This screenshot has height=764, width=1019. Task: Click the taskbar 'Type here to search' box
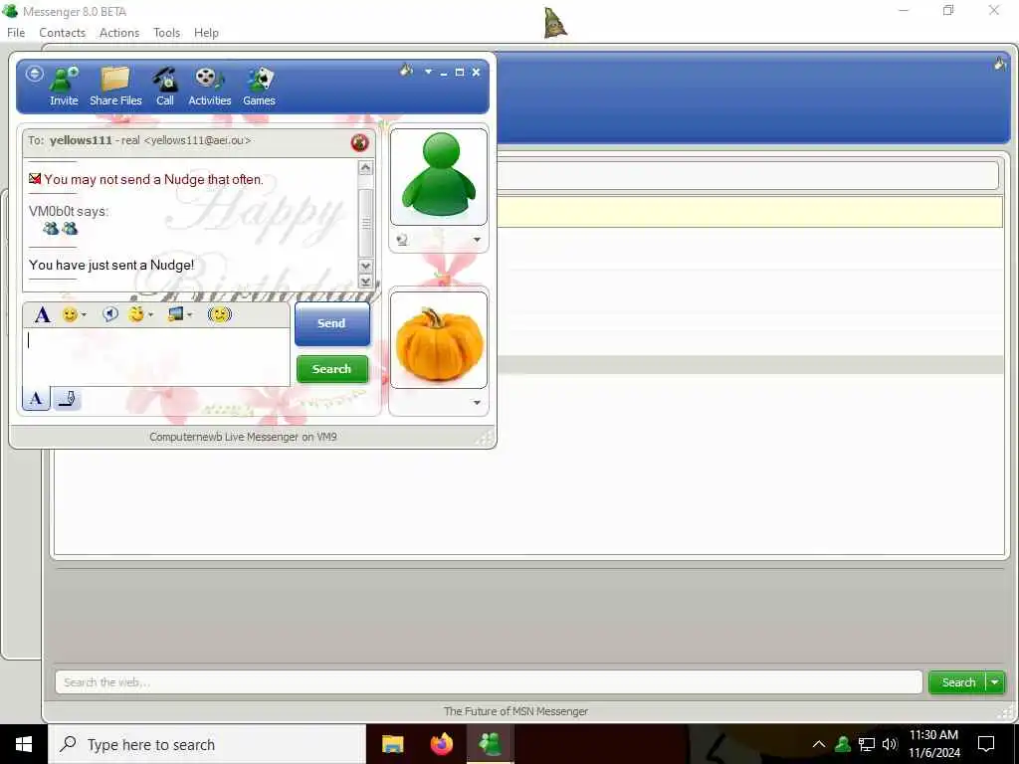(x=207, y=744)
